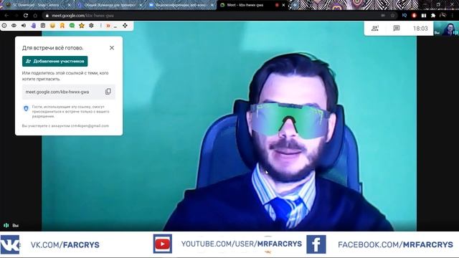Close the meeting ready popup
The height and width of the screenshot is (258, 459).
pyautogui.click(x=112, y=48)
